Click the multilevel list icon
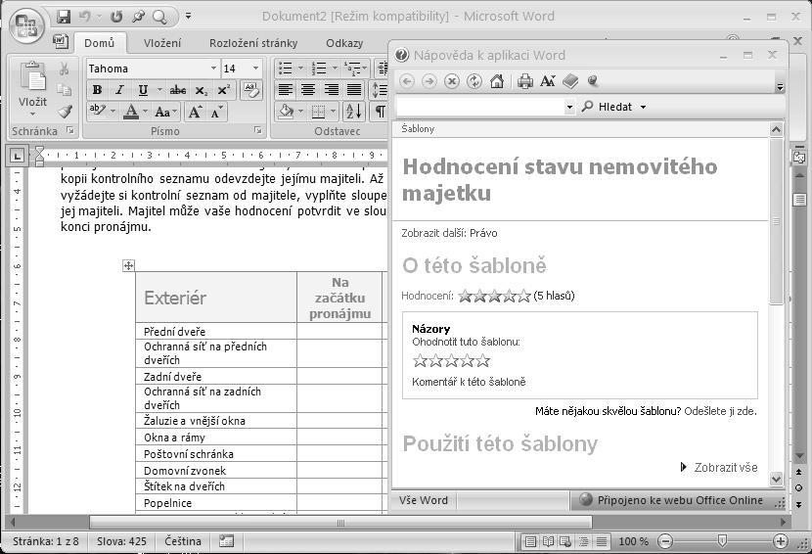Viewport: 812px width, 554px height. (x=352, y=69)
